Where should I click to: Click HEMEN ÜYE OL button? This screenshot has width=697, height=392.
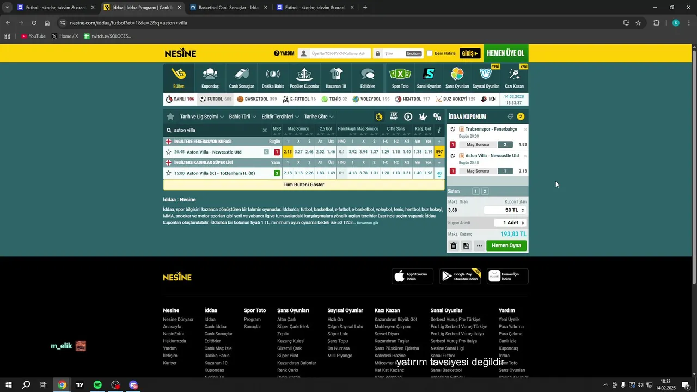point(505,53)
